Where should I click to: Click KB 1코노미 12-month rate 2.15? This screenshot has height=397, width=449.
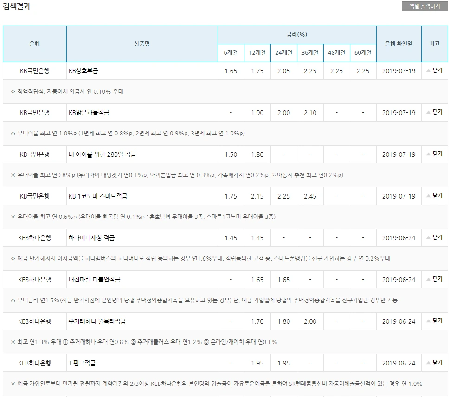[257, 196]
